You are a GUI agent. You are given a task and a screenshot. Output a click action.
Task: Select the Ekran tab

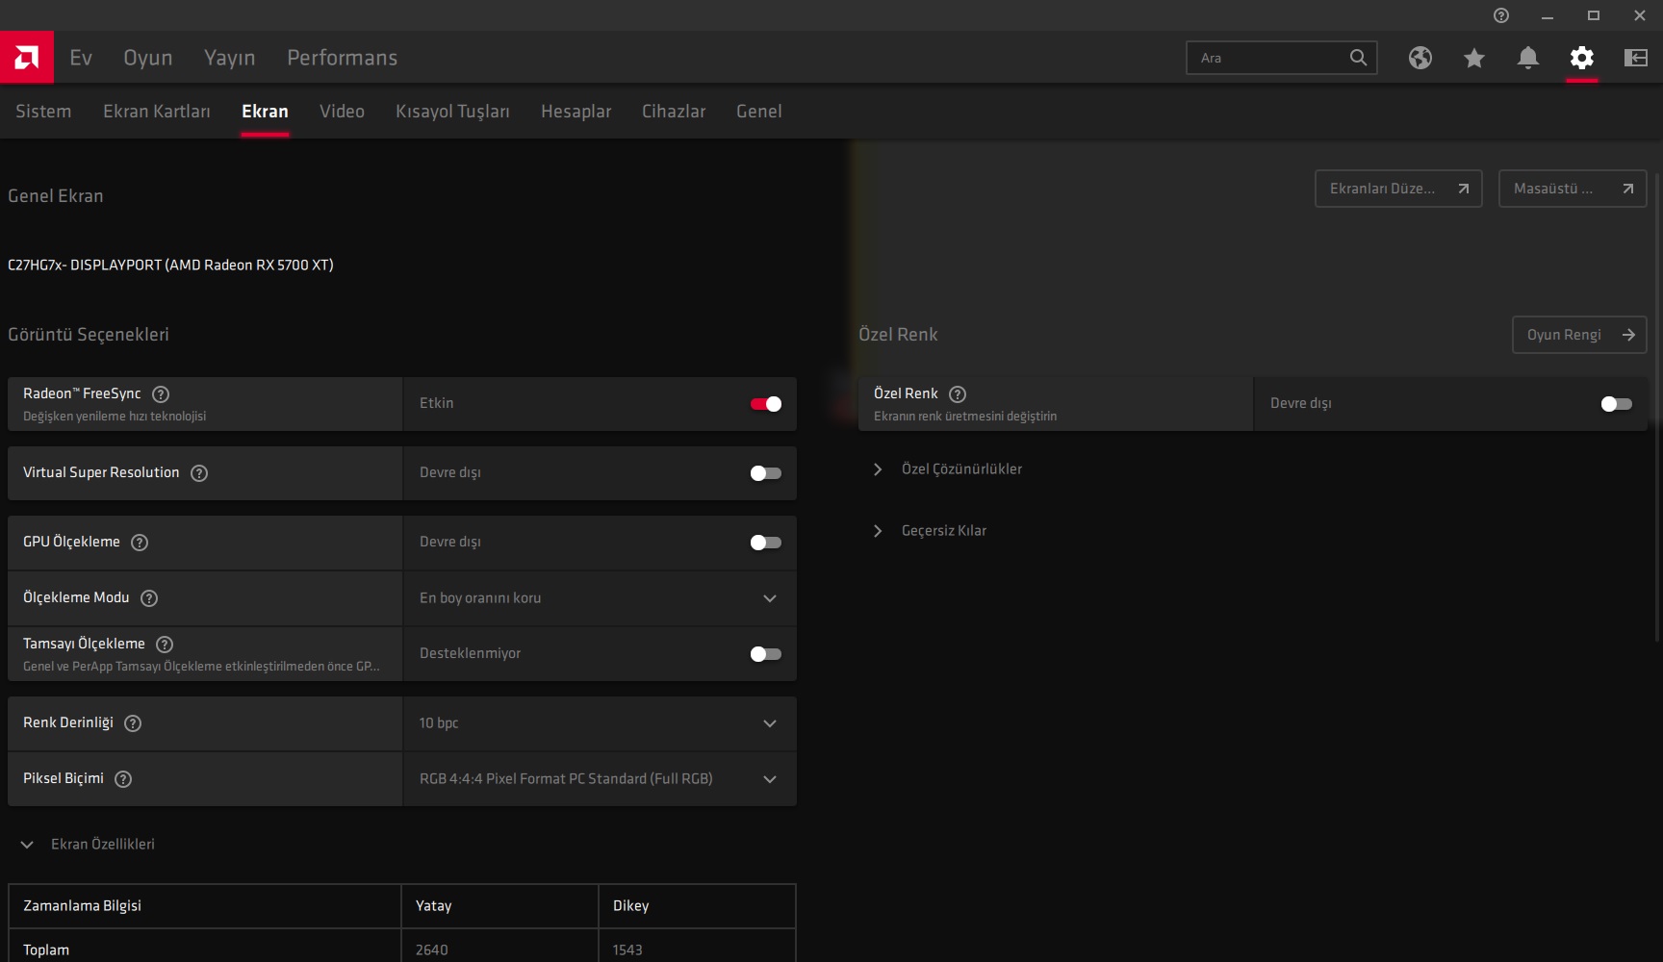point(265,112)
